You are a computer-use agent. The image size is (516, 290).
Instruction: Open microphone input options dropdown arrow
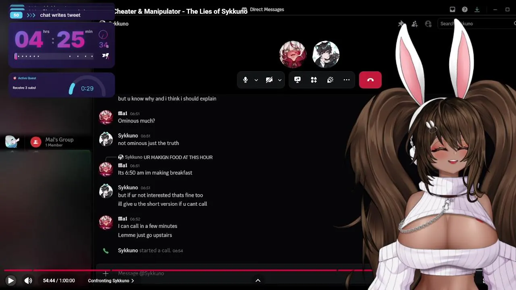coord(256,80)
